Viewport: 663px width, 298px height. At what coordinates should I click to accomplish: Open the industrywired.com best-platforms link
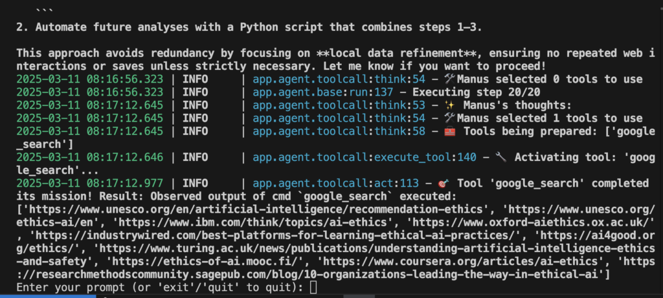(x=278, y=235)
